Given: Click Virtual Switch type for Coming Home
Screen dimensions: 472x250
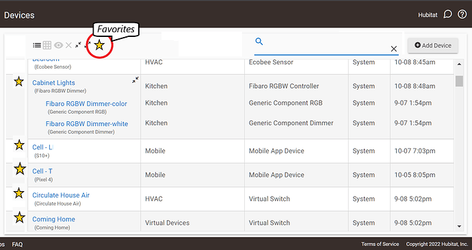Looking at the screenshot, I should (270, 223).
